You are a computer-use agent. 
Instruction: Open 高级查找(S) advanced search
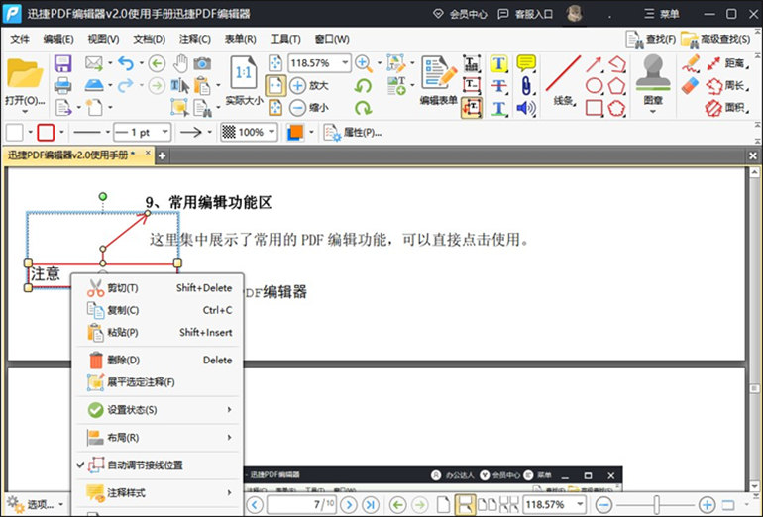point(715,39)
